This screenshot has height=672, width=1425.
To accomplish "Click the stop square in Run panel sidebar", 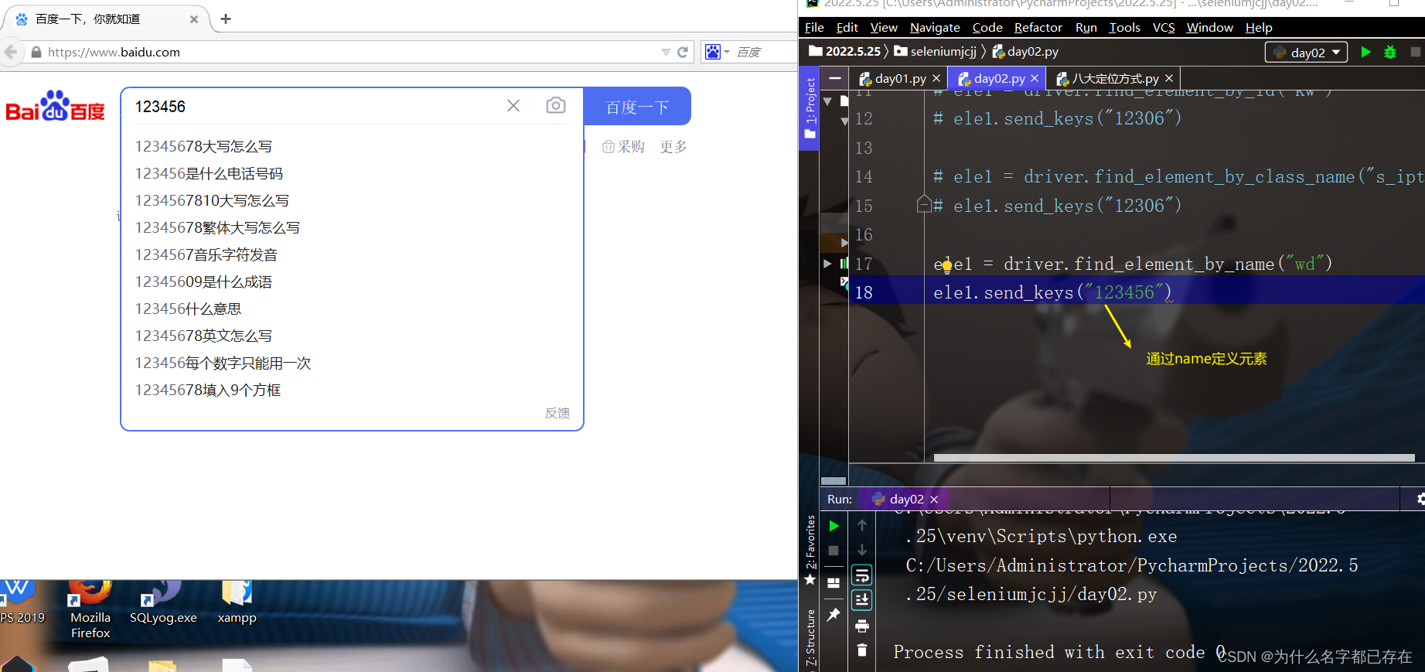I will (x=834, y=551).
